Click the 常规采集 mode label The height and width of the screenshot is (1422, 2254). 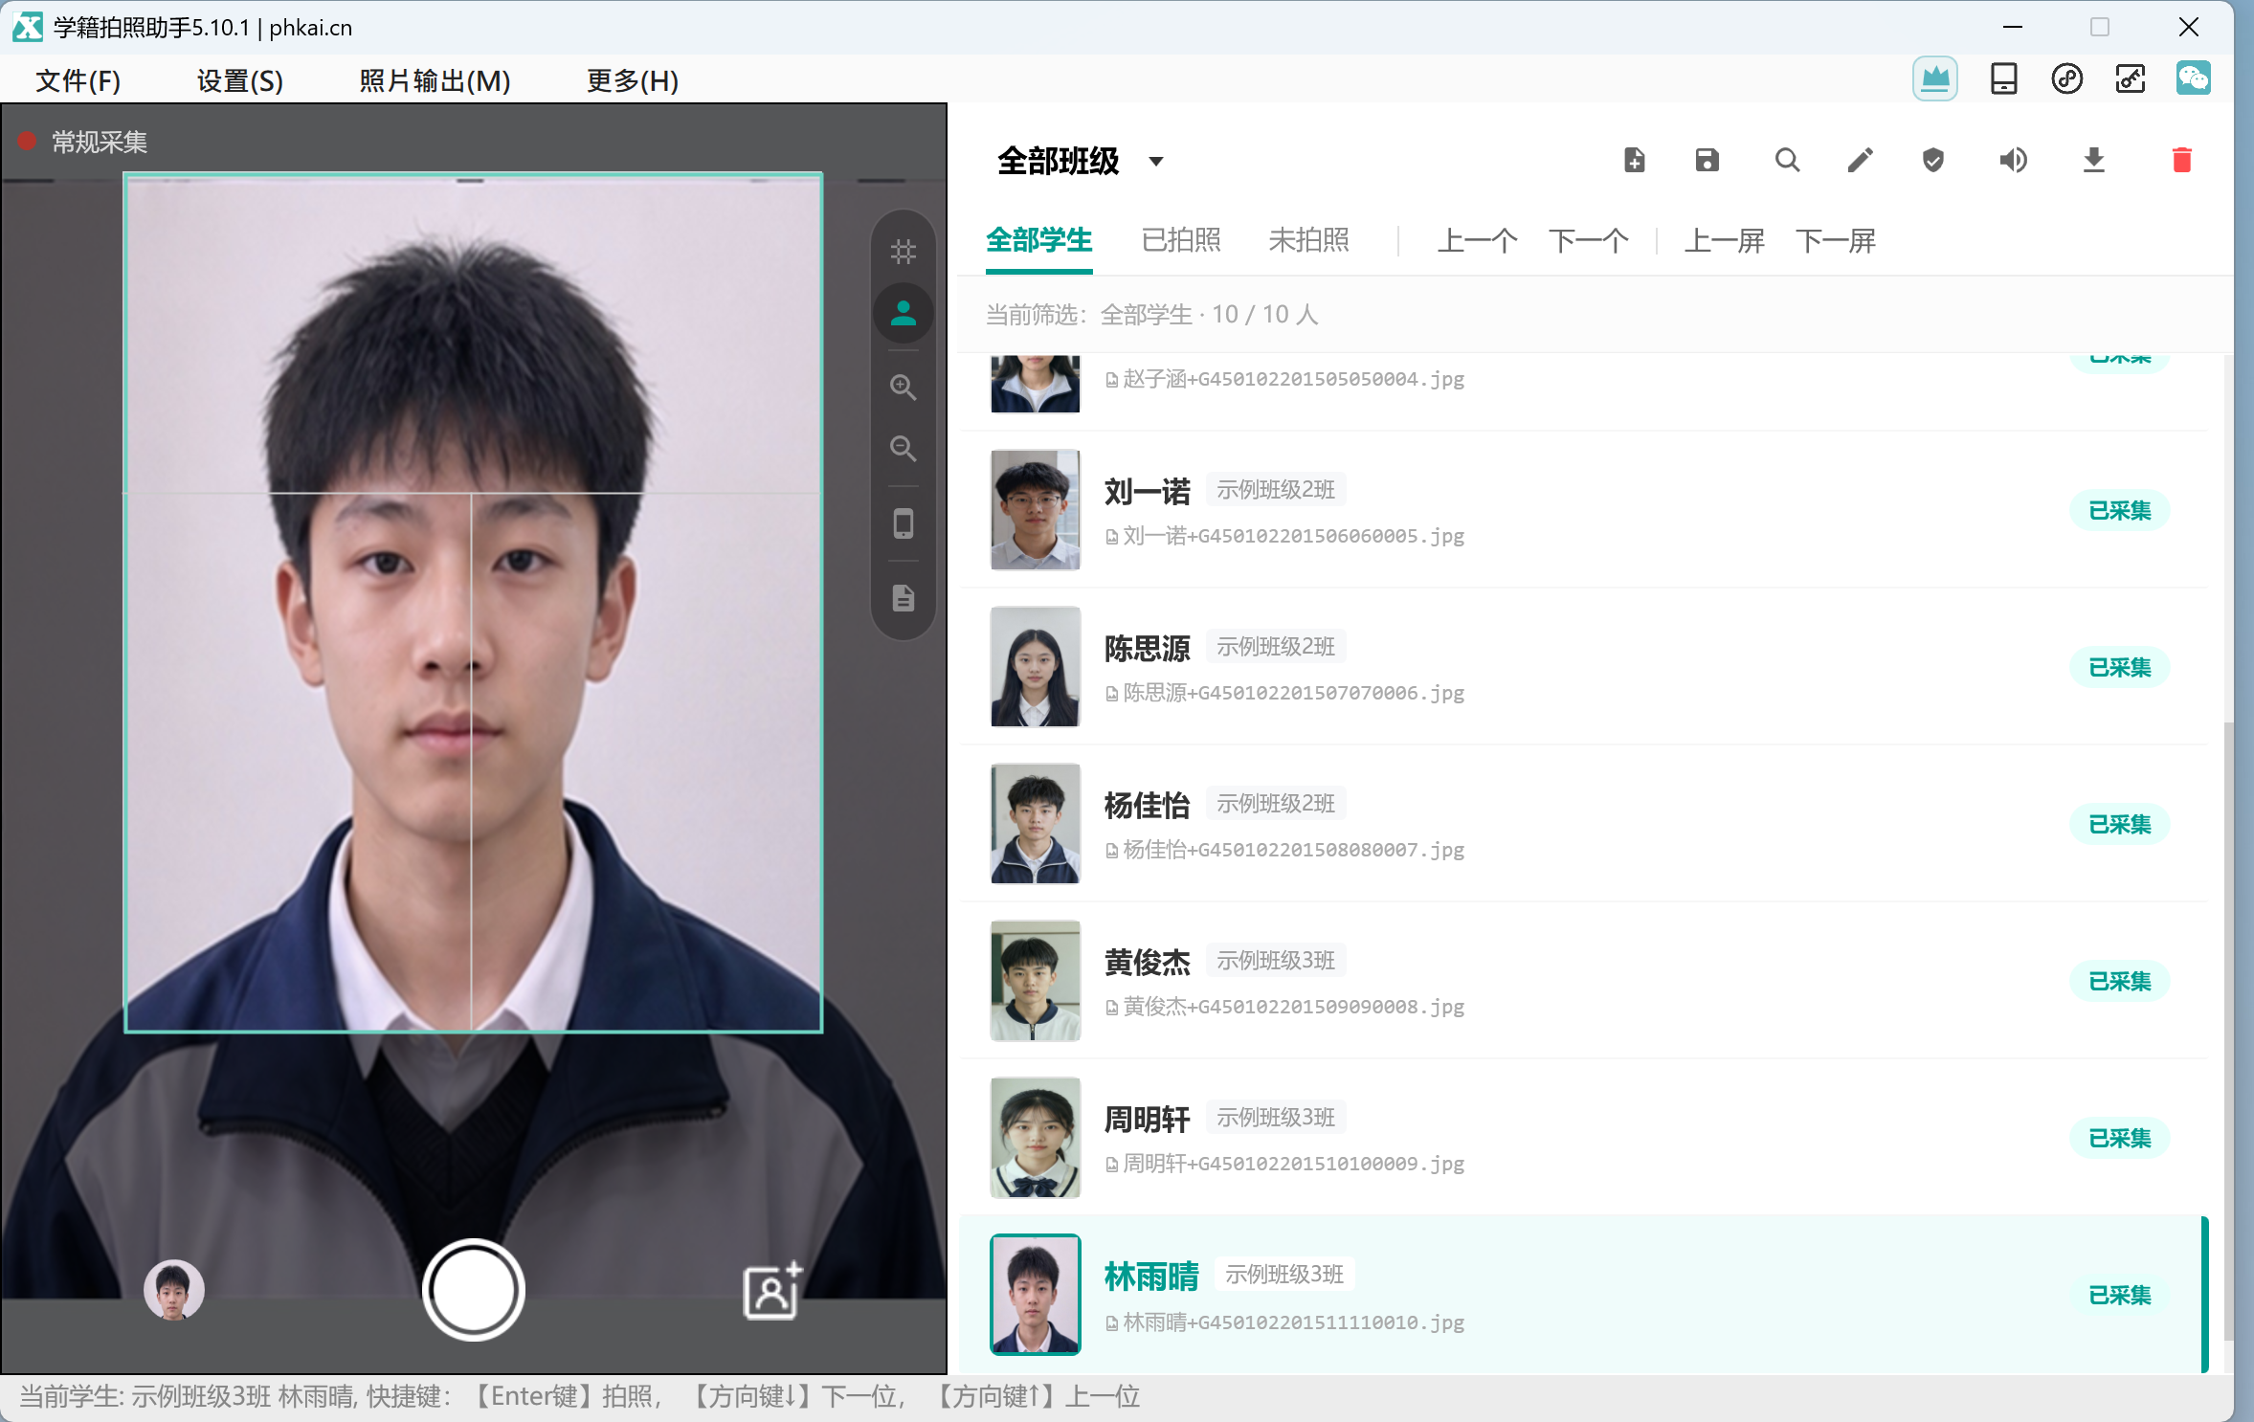click(x=100, y=143)
